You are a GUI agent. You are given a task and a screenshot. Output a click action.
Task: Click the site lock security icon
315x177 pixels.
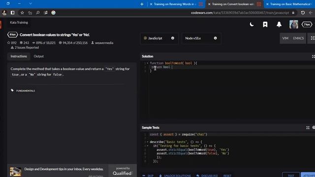click(293, 13)
